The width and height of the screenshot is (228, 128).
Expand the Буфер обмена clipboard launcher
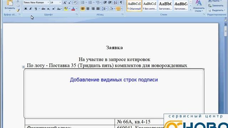(19, 15)
